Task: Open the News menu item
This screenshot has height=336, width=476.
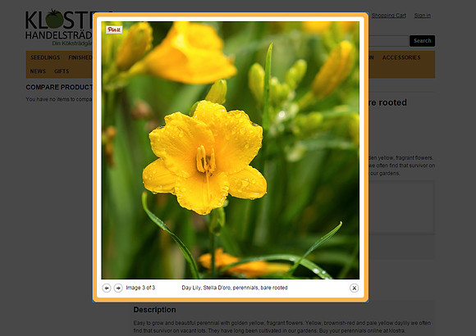Action: click(x=38, y=71)
